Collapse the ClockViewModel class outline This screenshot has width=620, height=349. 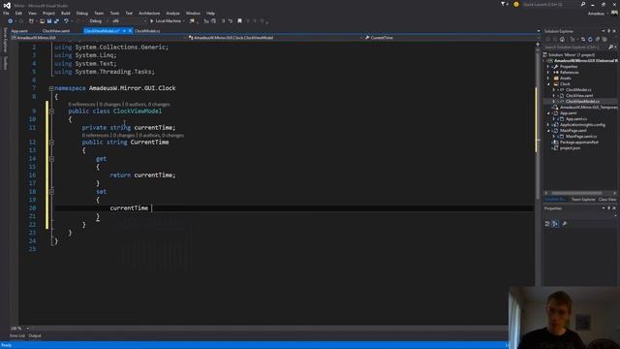coord(51,111)
